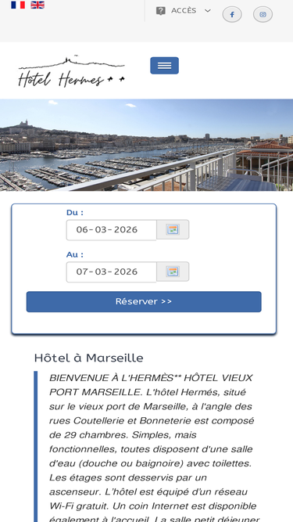Image resolution: width=293 pixels, height=522 pixels.
Task: Click the Réserver >> button
Action: 144,301
